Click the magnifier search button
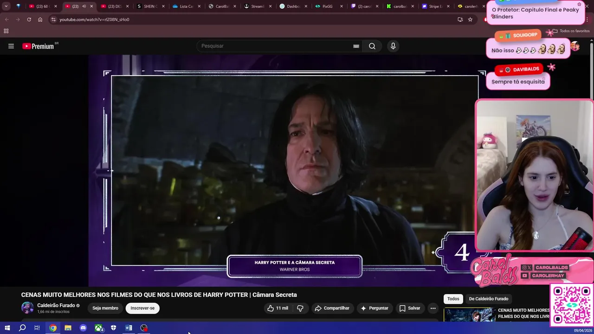 point(372,46)
